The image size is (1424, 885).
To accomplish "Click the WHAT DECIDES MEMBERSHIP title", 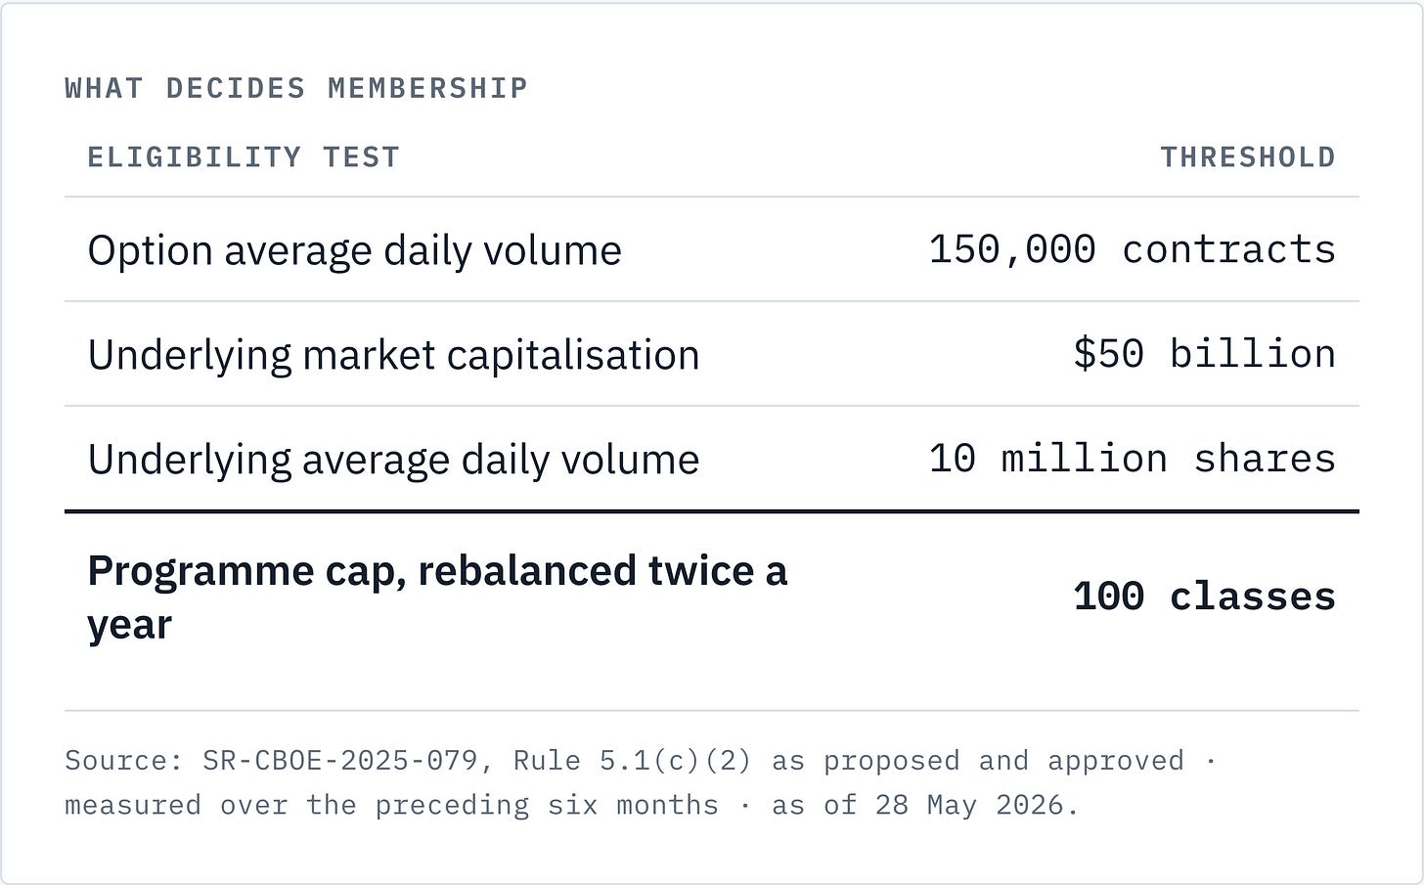I will (296, 88).
